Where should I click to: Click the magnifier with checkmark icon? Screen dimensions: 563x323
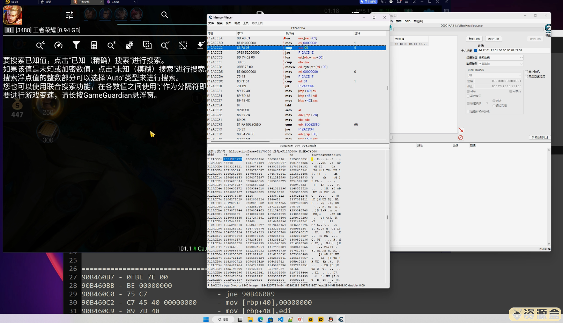point(165,45)
